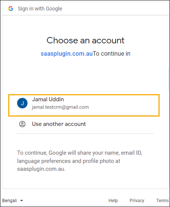The height and width of the screenshot is (207, 170).
Task: Open the language dropdown arrow
Action: 22,201
